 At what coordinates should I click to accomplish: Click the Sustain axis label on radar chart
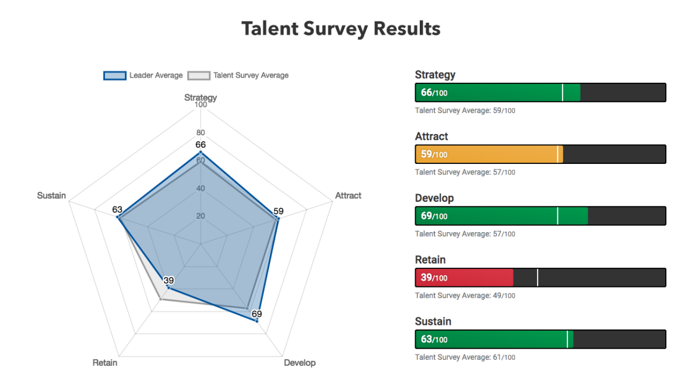[x=51, y=195]
